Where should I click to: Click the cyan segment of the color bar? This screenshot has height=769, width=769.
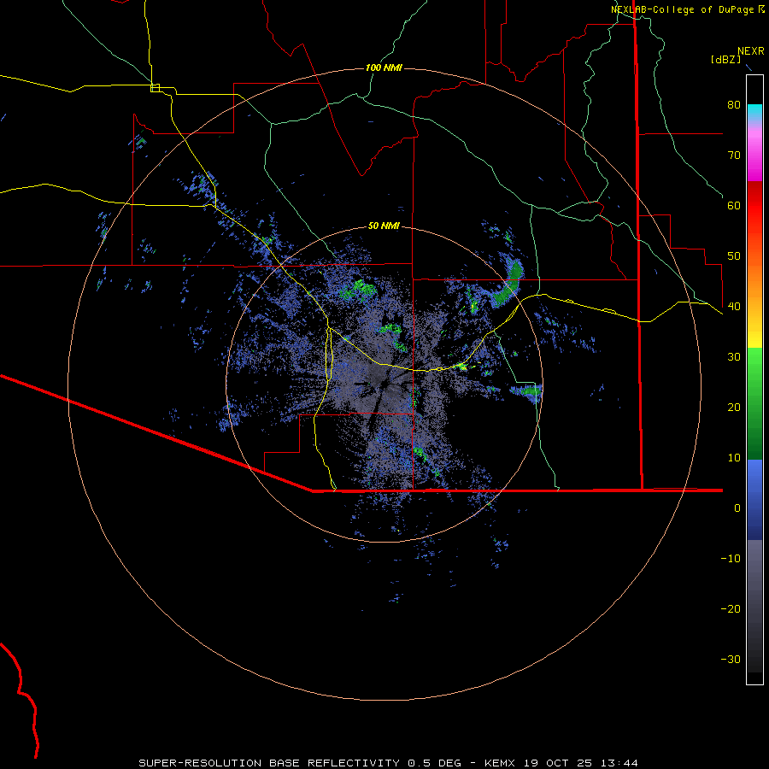point(754,111)
